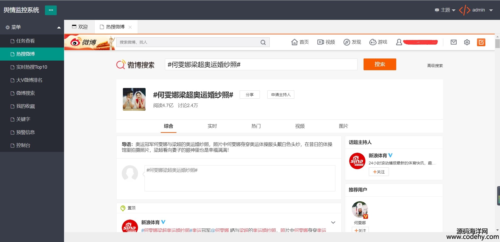The image size is (500, 242).
Task: Click the green 置顶 pin icon
Action: (x=123, y=208)
